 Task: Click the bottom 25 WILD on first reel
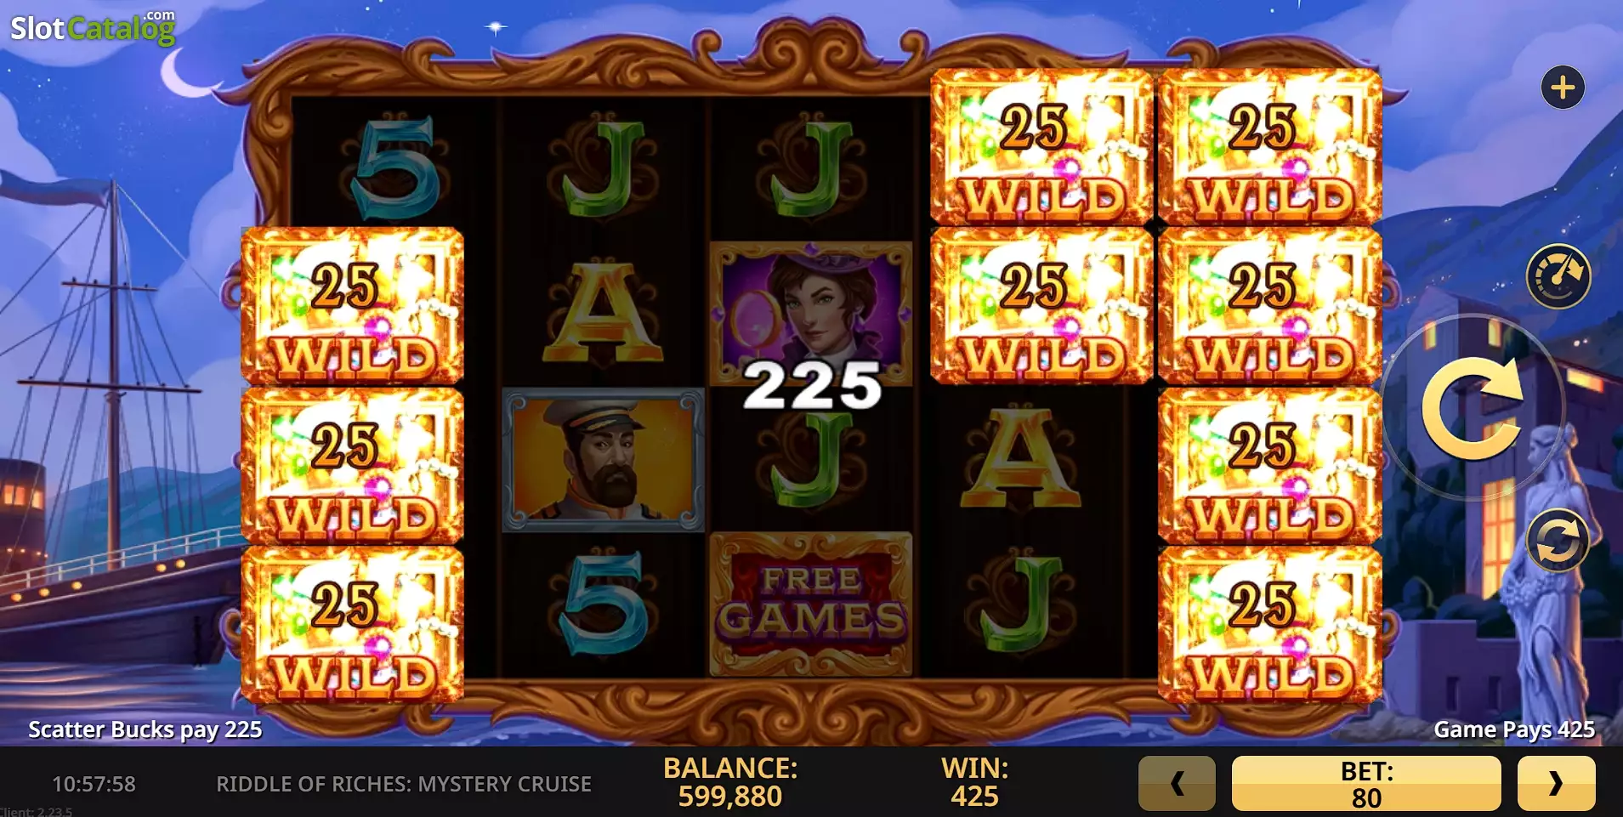(x=353, y=625)
